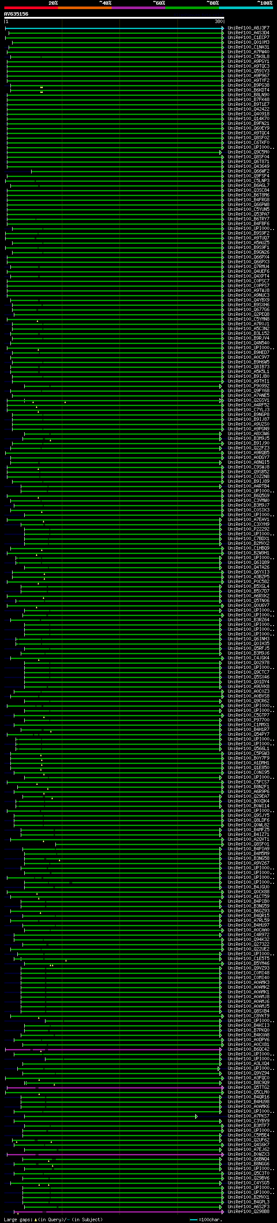Open hit UniRef100_A3FQC0
277x1223 pixels.
(x=248, y=1078)
